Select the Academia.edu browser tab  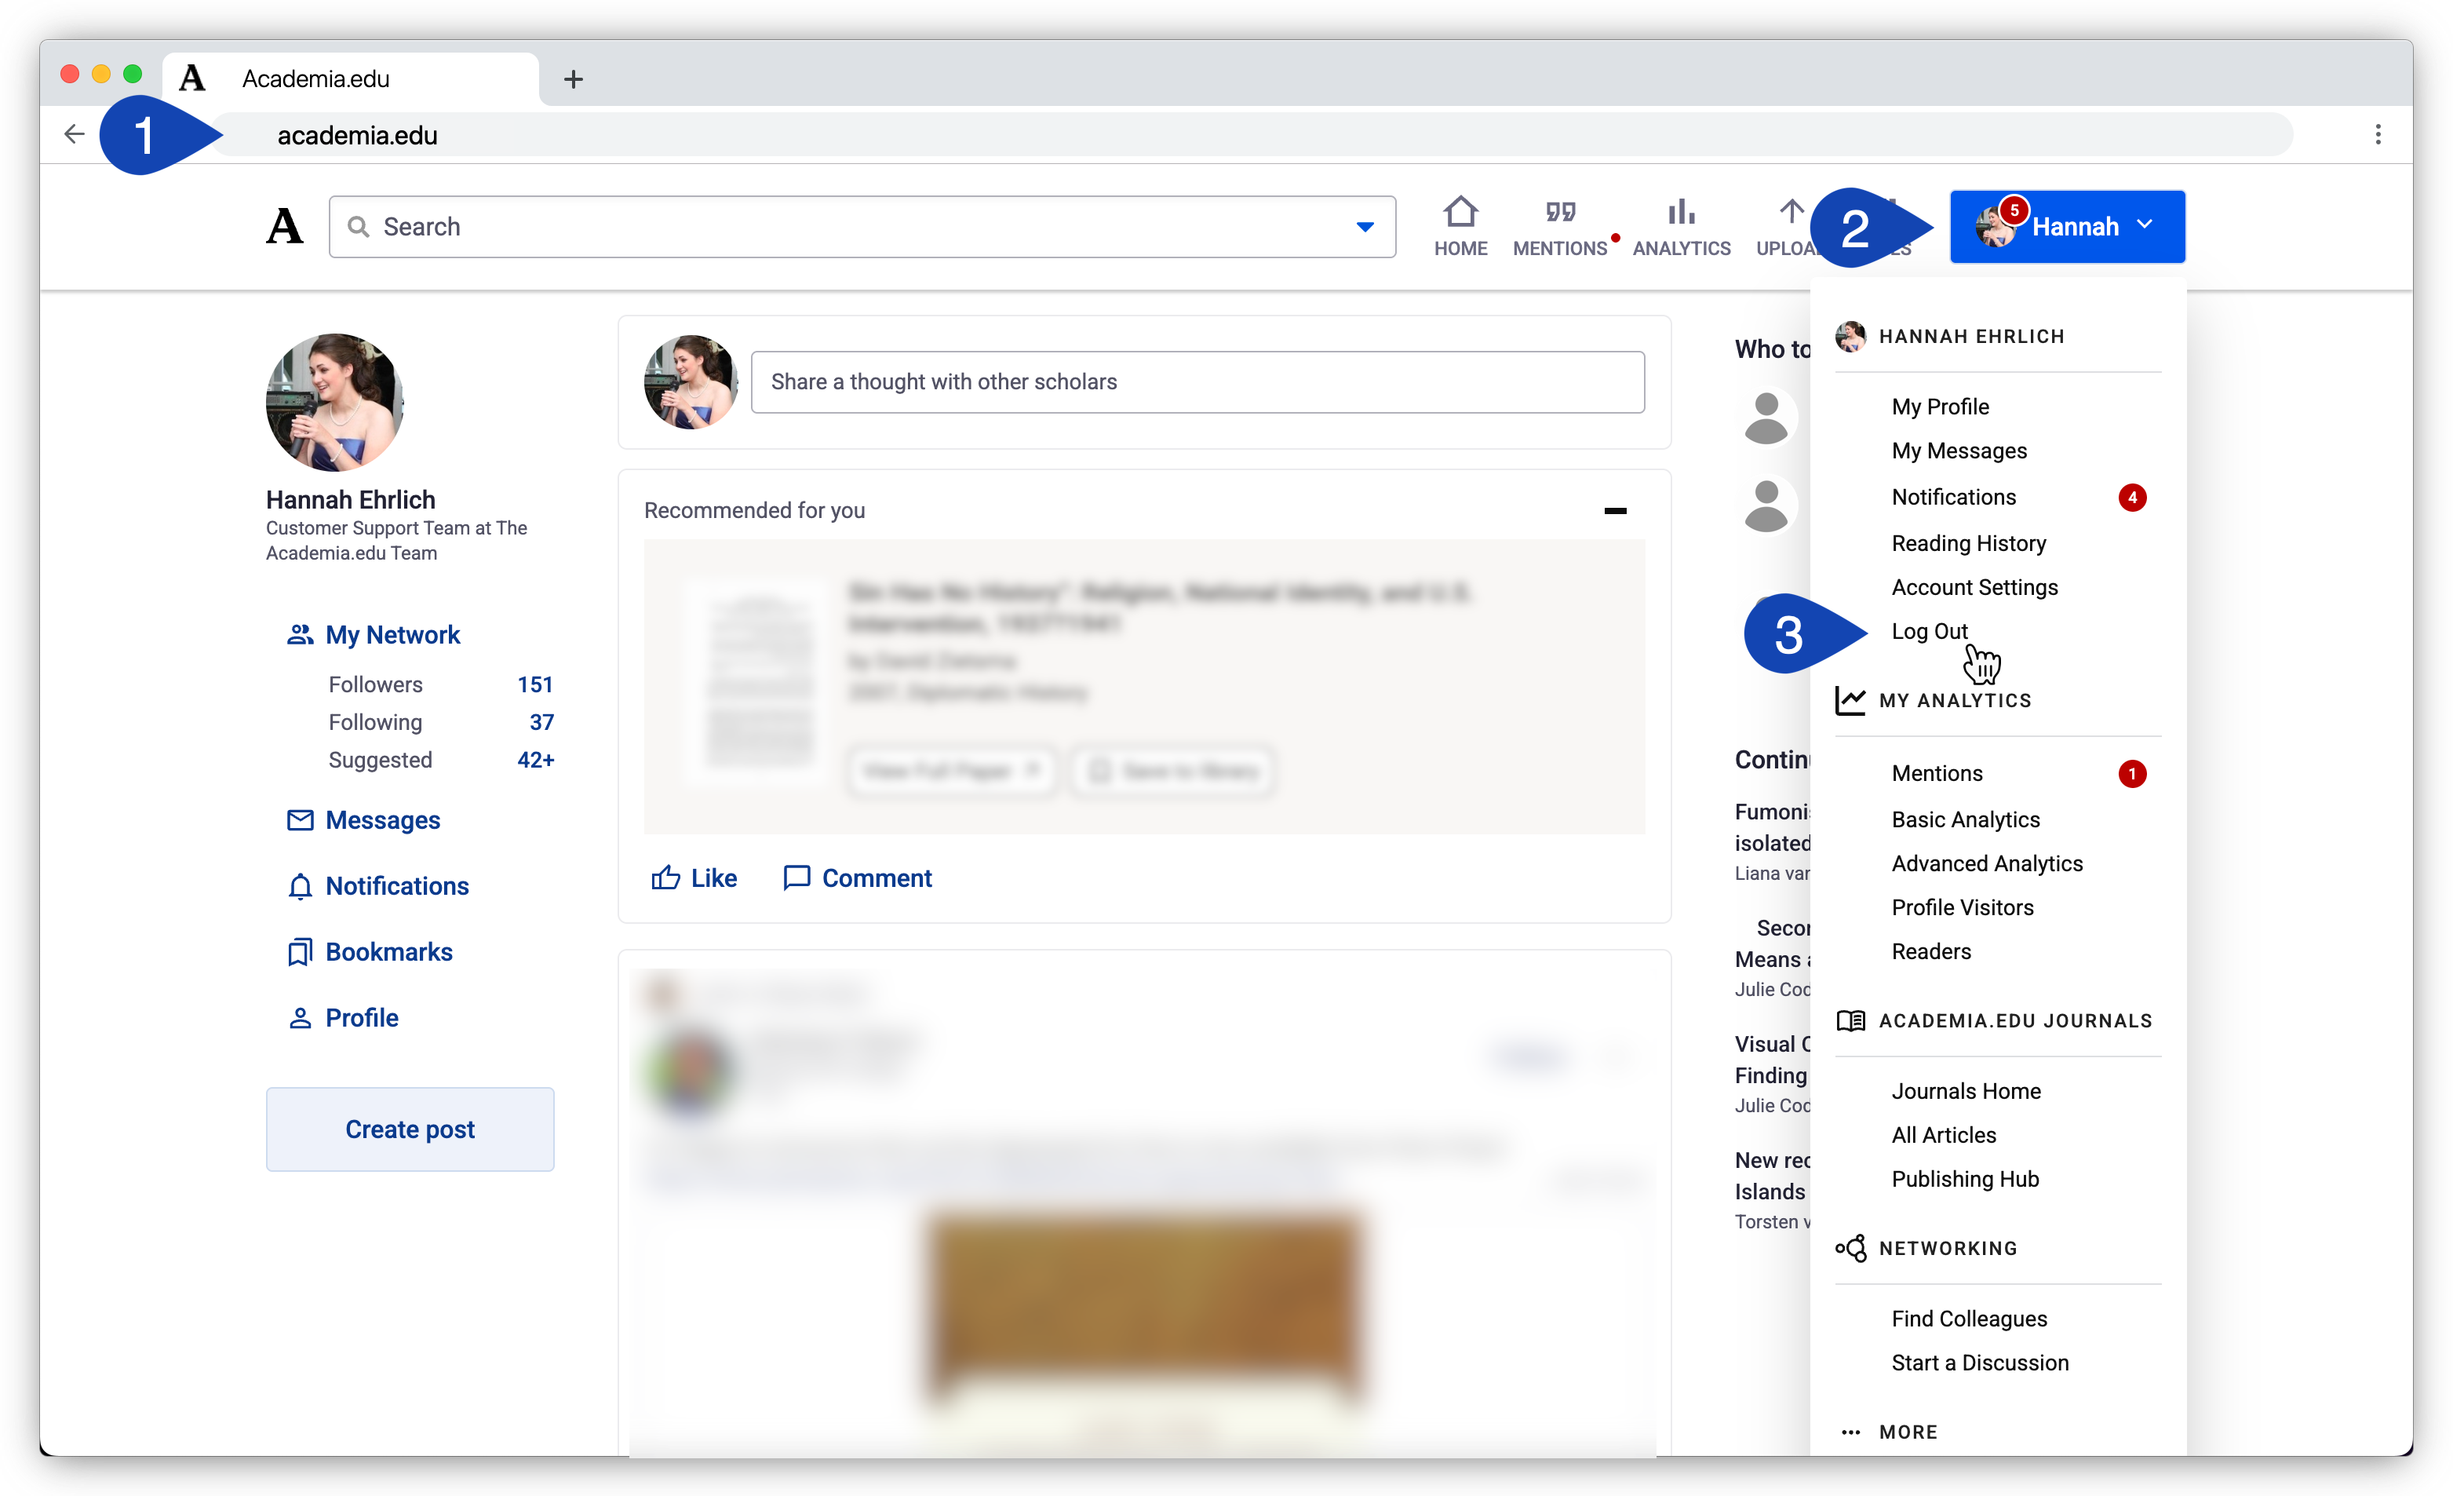tap(350, 79)
